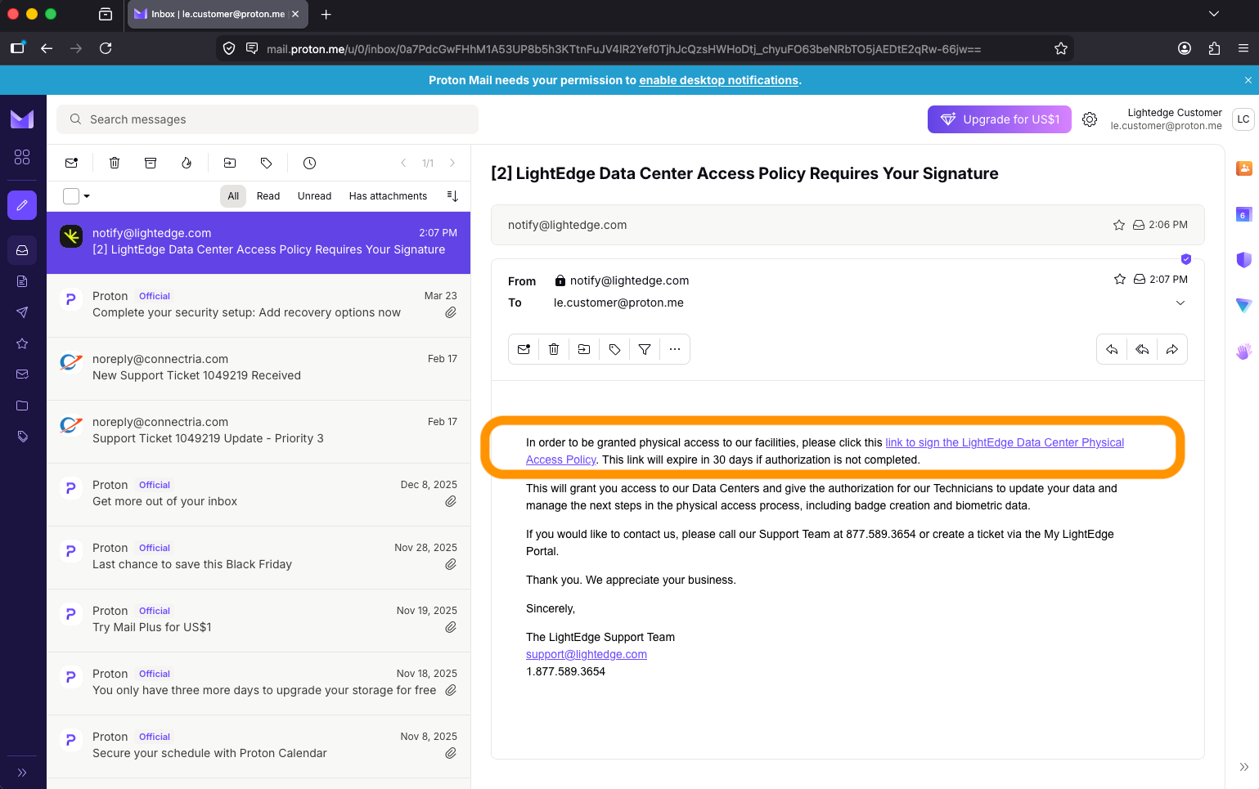Open the browser hamburger menu

(x=1243, y=48)
